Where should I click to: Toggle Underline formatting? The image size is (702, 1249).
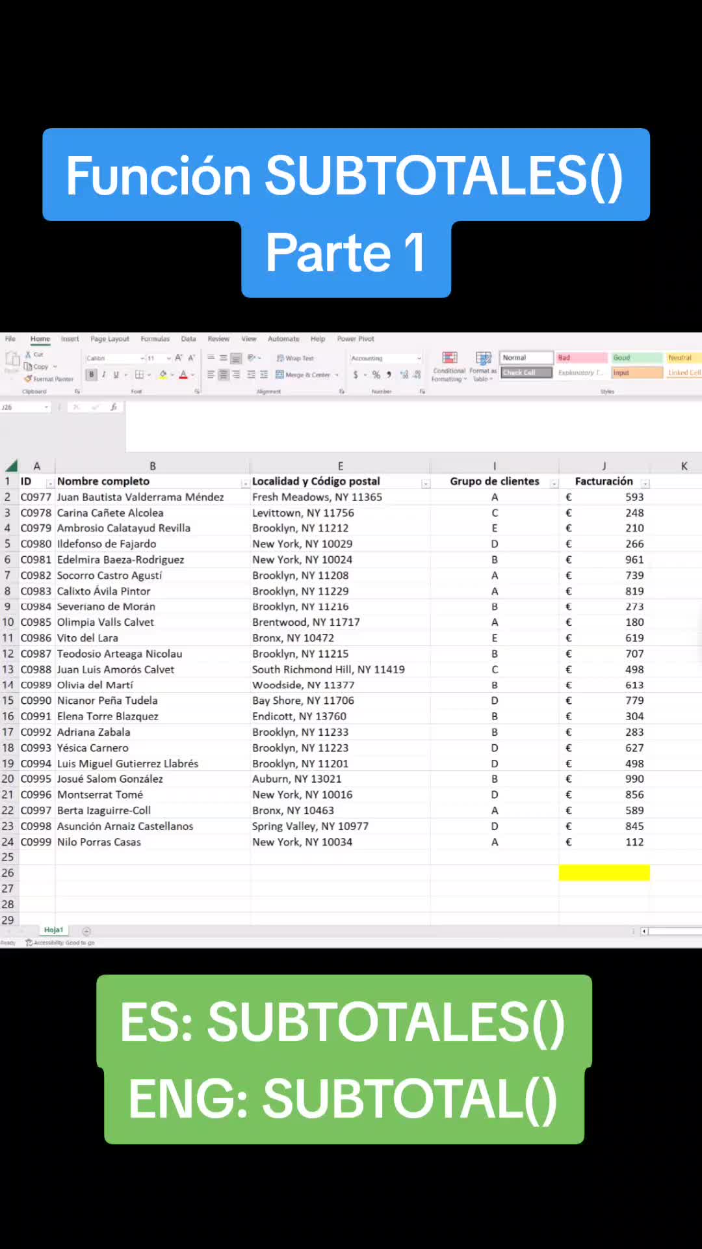point(116,375)
